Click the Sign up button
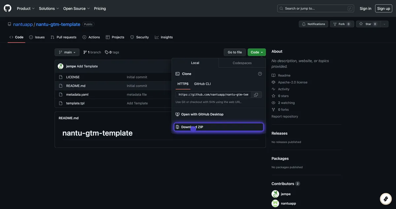Viewport: 396px width, 209px height. [x=383, y=9]
